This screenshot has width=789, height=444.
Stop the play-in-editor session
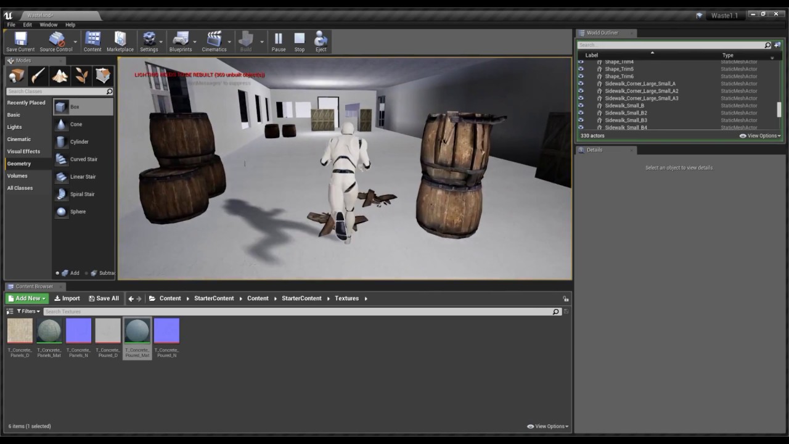point(300,42)
